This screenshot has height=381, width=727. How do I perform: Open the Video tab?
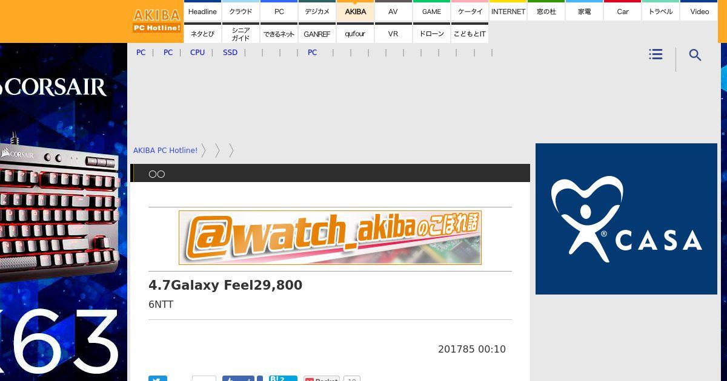(699, 11)
